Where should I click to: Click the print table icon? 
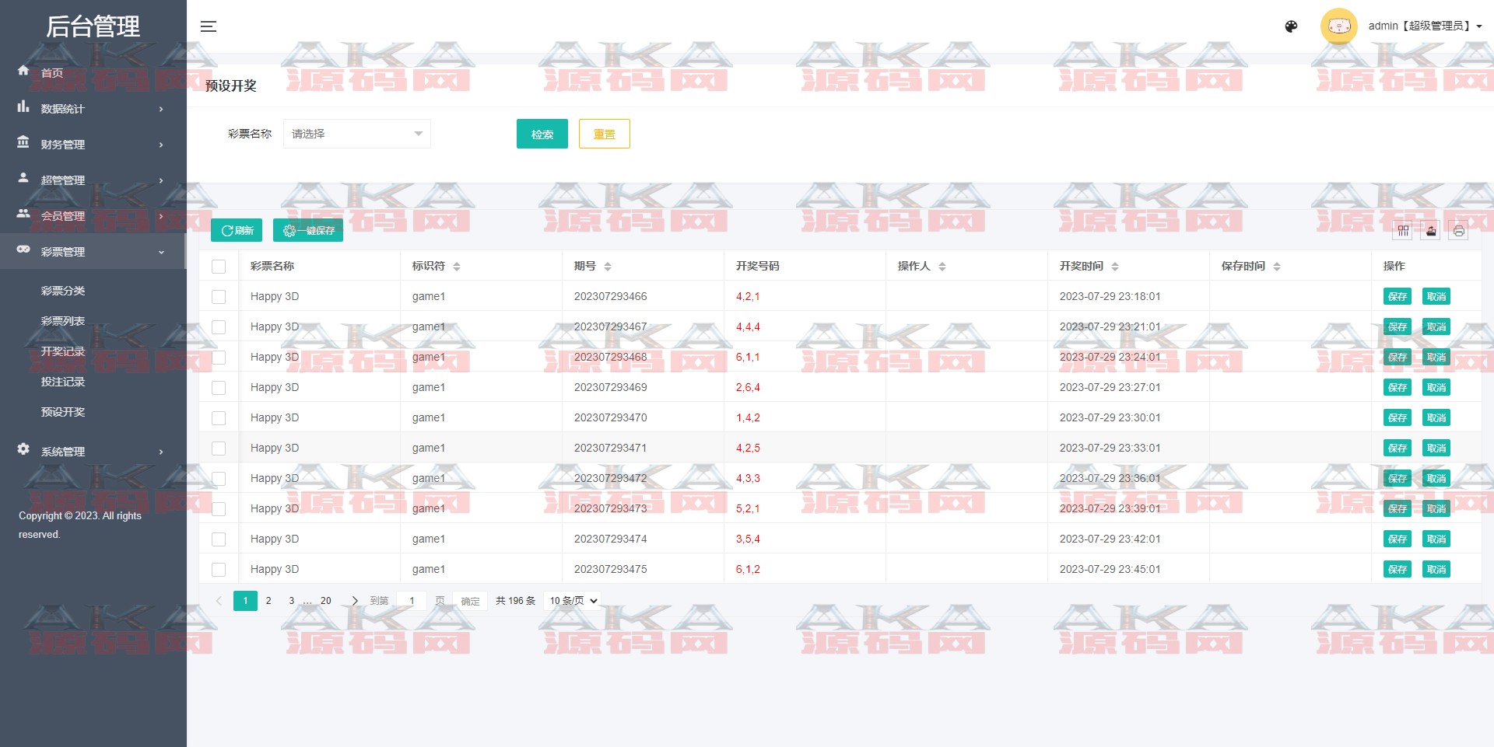point(1458,231)
